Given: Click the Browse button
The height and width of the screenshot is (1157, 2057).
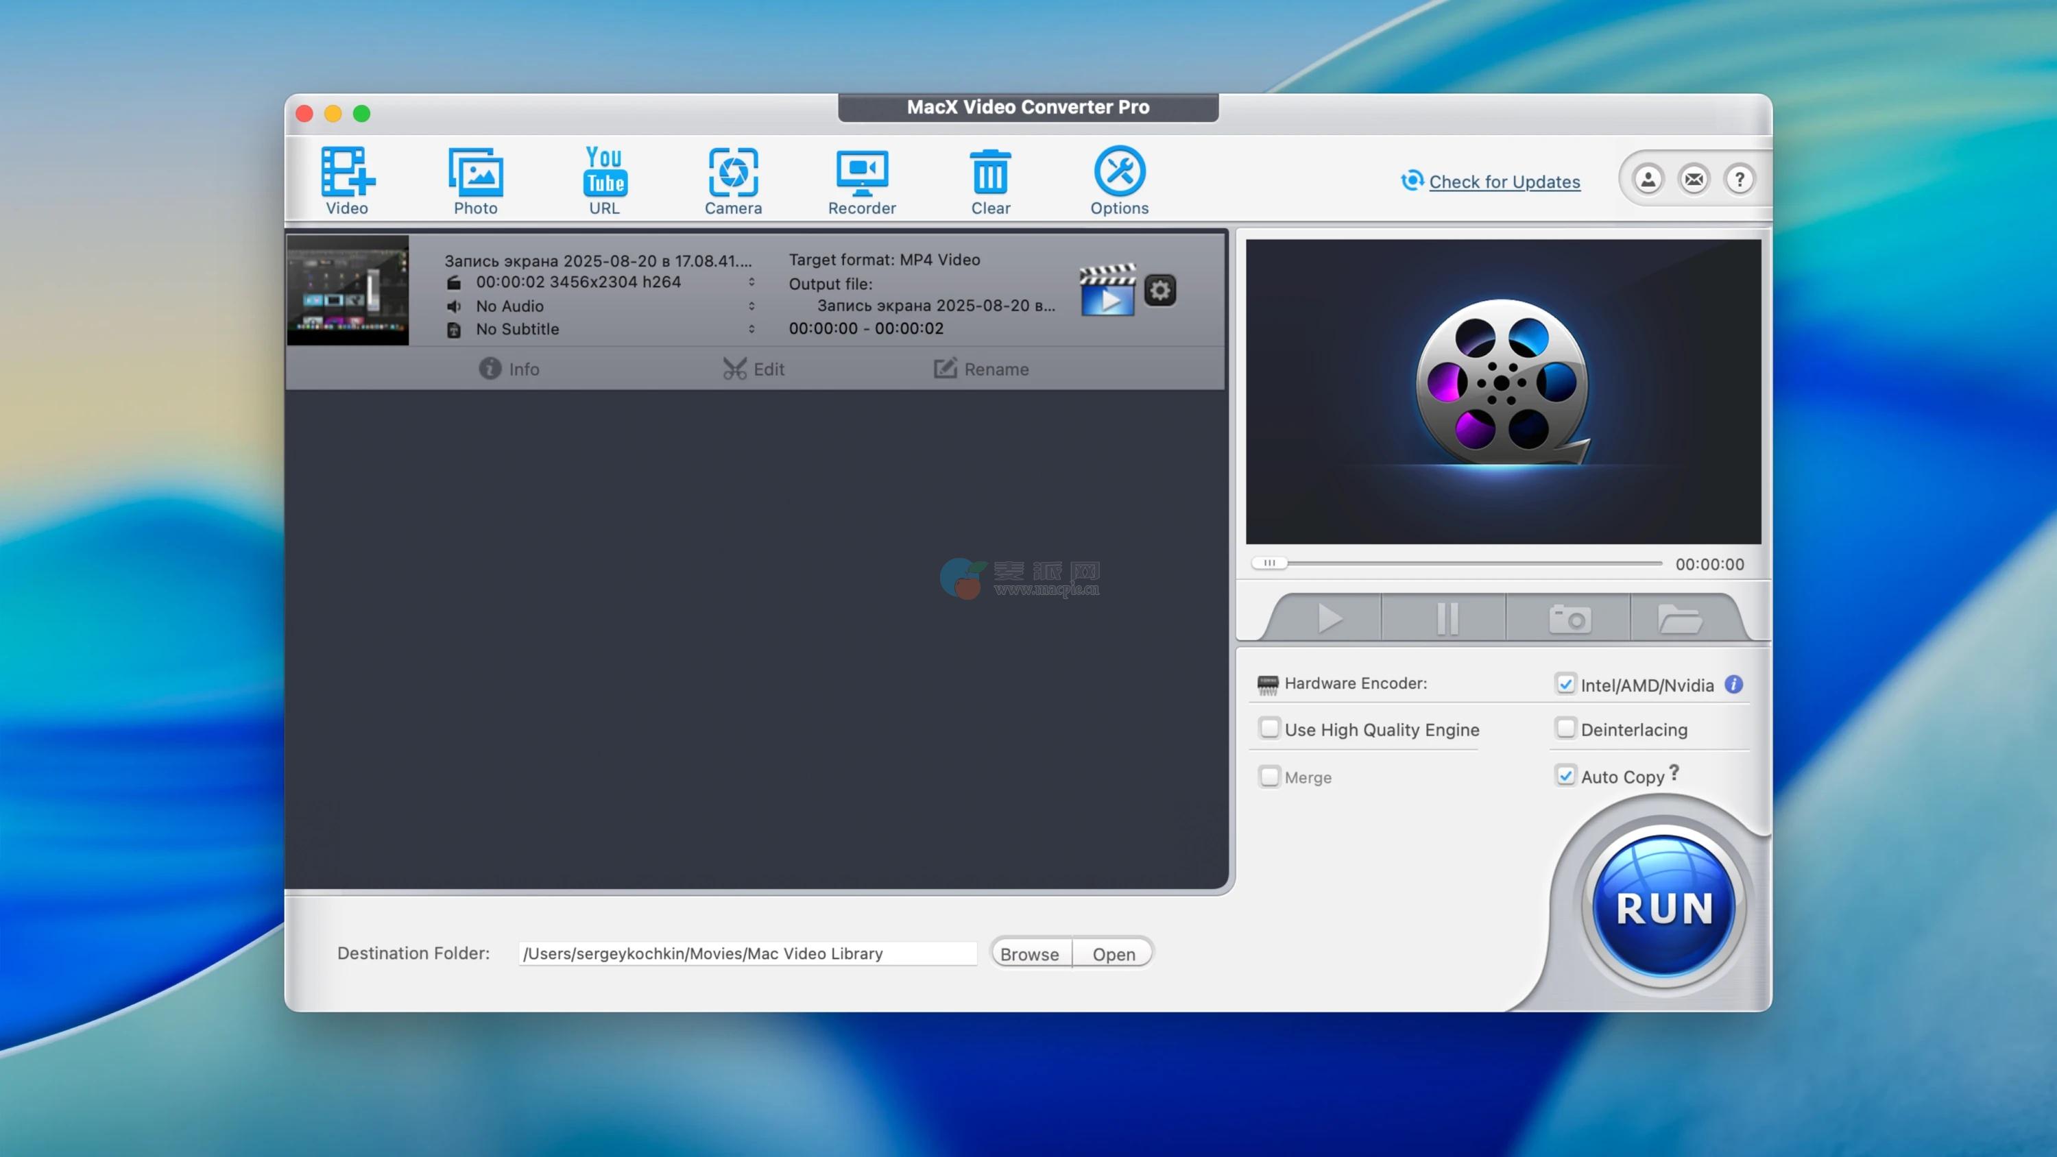Looking at the screenshot, I should [x=1029, y=953].
